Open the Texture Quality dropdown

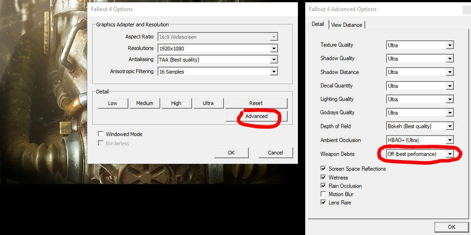pos(420,45)
